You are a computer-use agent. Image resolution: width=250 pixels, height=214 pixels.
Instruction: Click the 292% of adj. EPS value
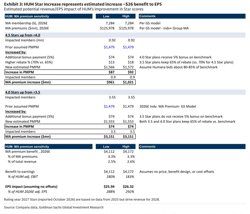[x=130, y=192]
